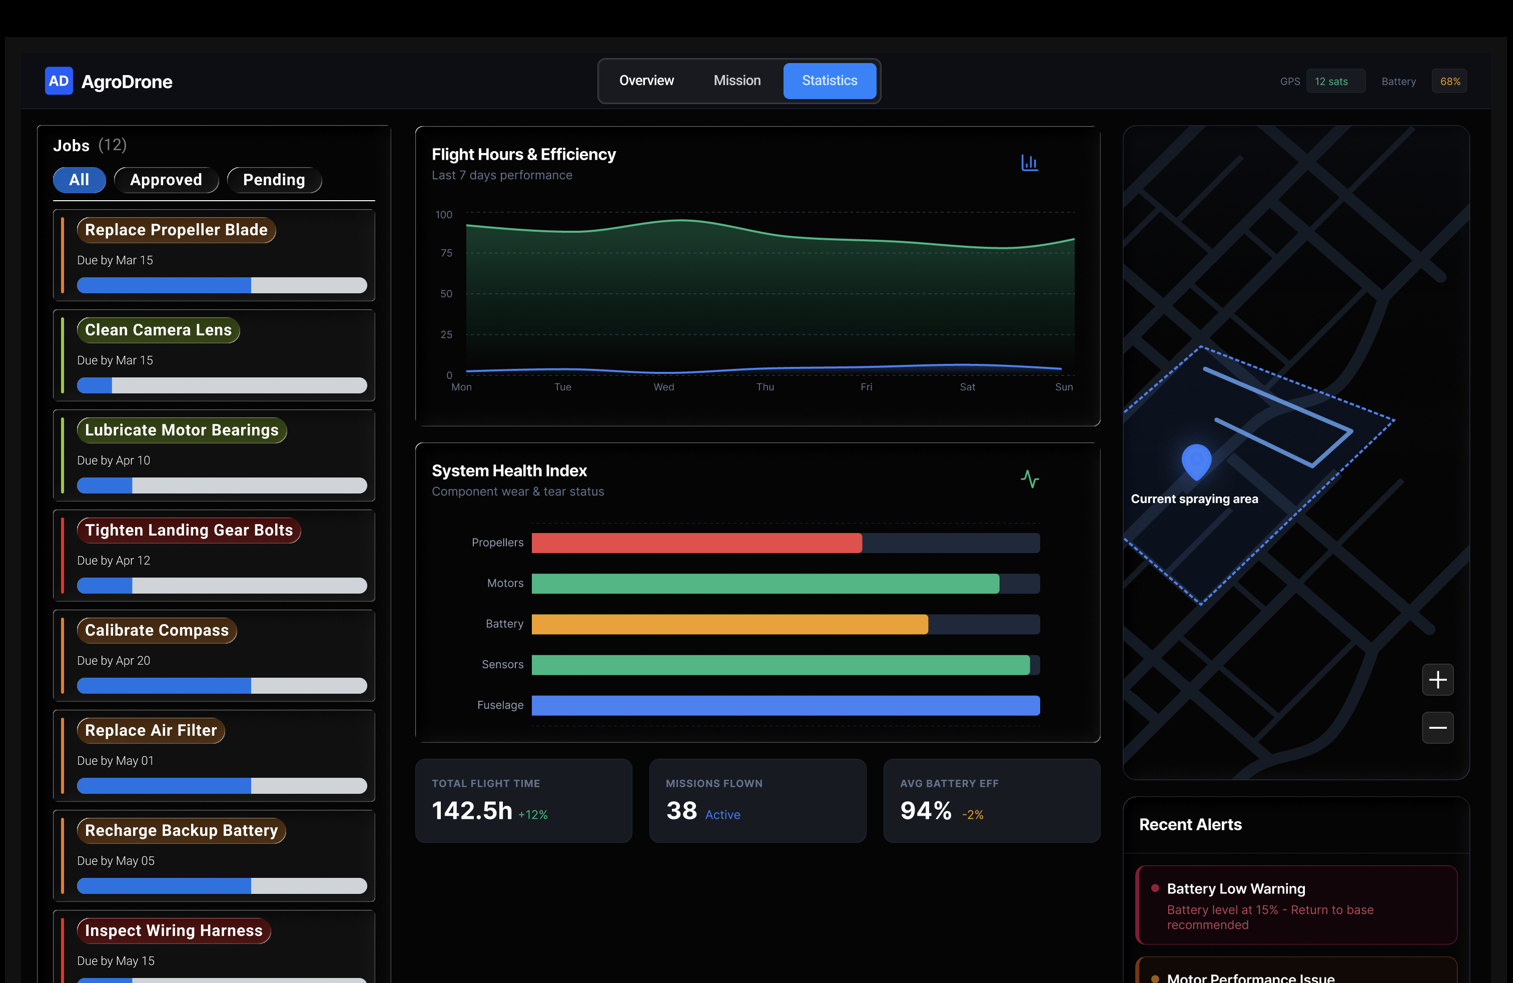Select the Statistics tab

click(x=829, y=81)
